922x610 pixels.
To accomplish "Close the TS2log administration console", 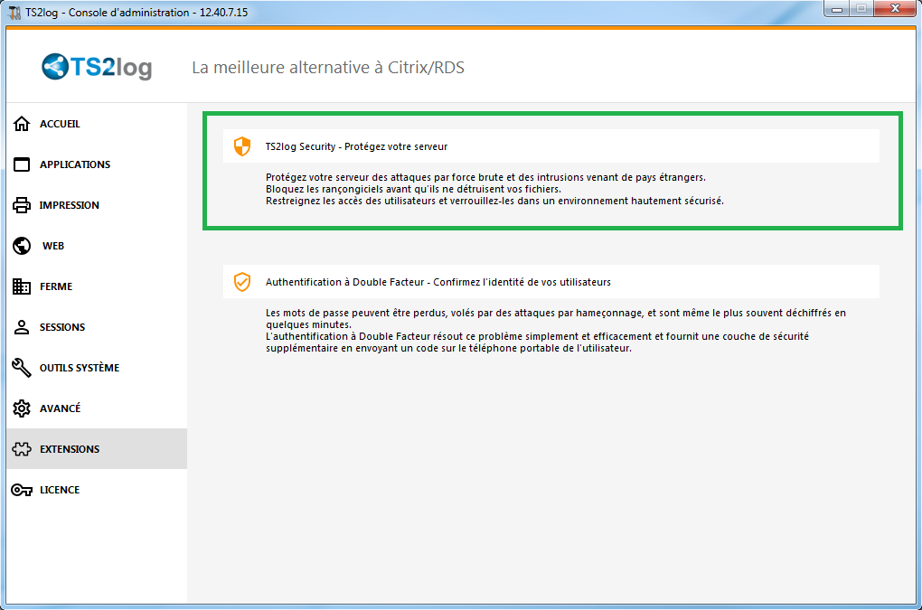I will pos(895,9).
